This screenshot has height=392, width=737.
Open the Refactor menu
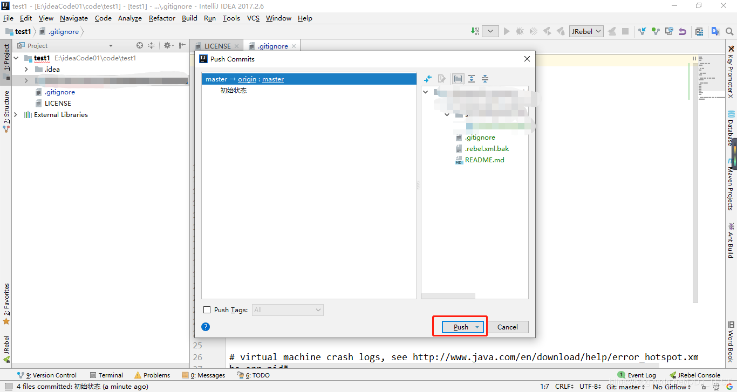162,18
